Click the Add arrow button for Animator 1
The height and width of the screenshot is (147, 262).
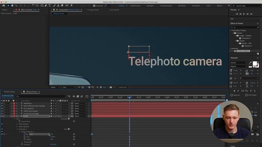pos(69,129)
